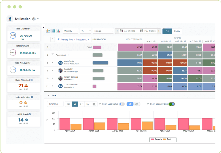The width and height of the screenshot is (221, 153).
Task: Switch to the plain grid view icon
Action: [x=53, y=31]
